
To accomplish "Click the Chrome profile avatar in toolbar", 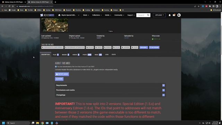I will [217, 6].
